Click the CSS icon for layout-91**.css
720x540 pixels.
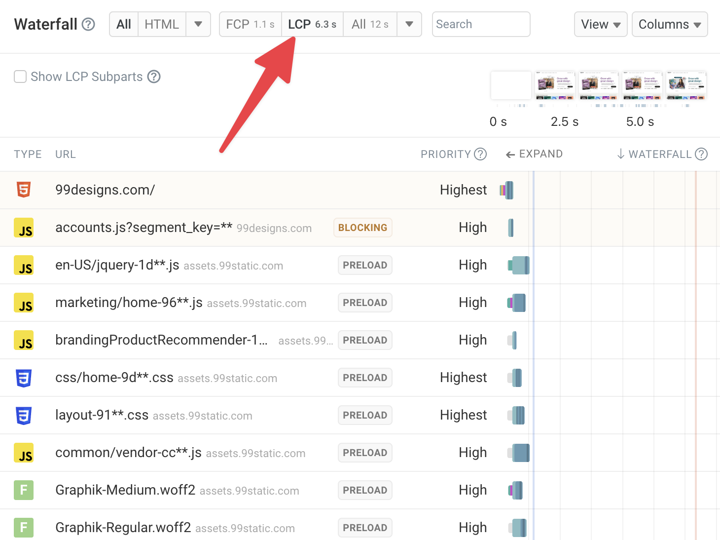[24, 415]
